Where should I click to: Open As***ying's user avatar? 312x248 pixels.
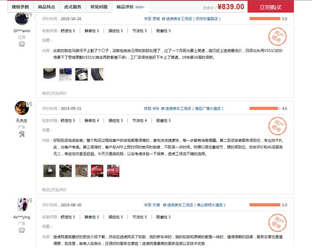click(x=22, y=205)
